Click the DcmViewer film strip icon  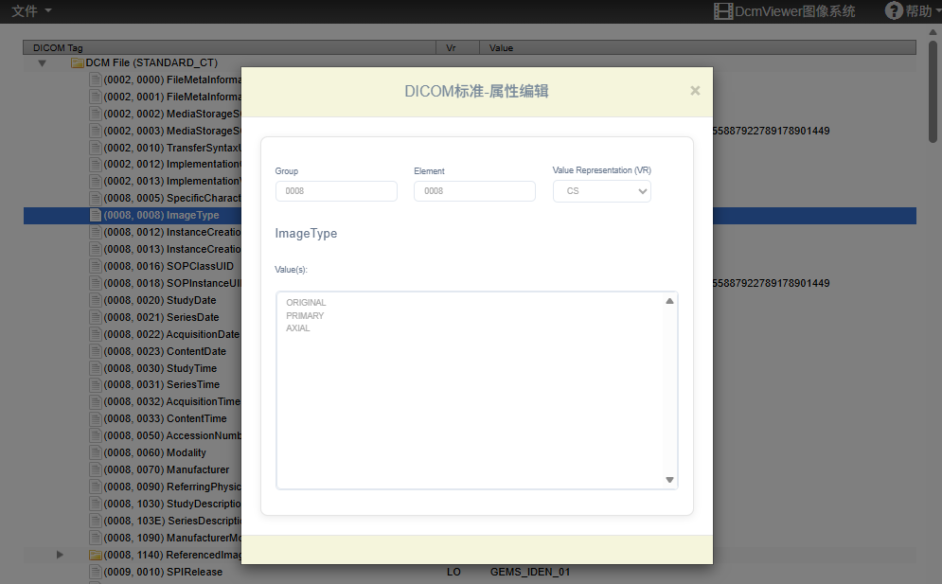click(x=723, y=11)
